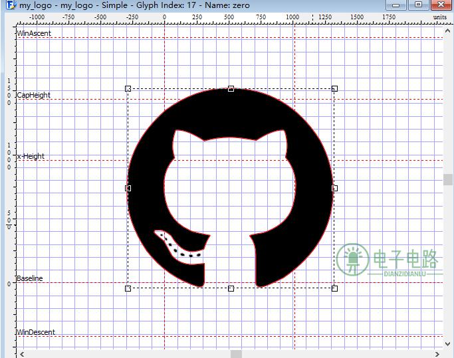Click the scroll right arrow of the horizontal scrollbar
This screenshot has height=358, width=454.
[x=437, y=354]
